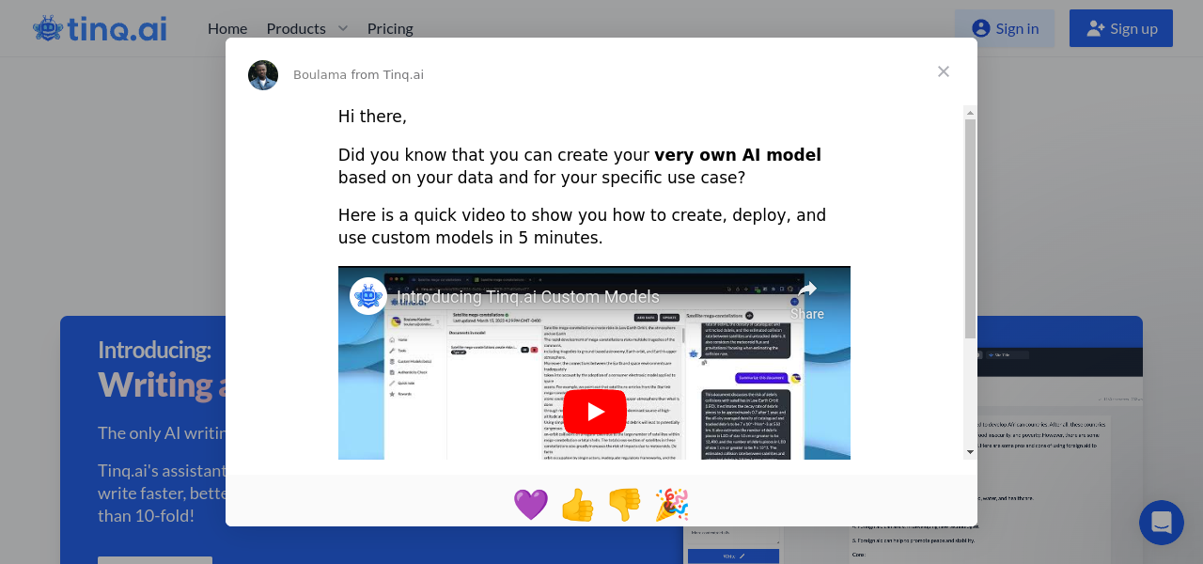Click the message scrollbar down arrow
Viewport: 1203px width, 564px height.
click(x=970, y=453)
